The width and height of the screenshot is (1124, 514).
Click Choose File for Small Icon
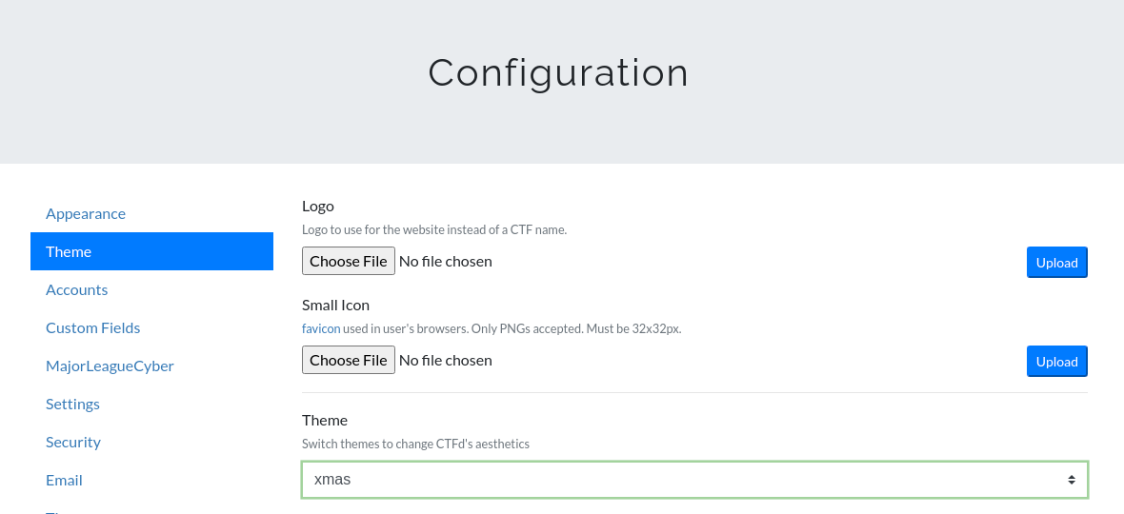click(x=349, y=360)
